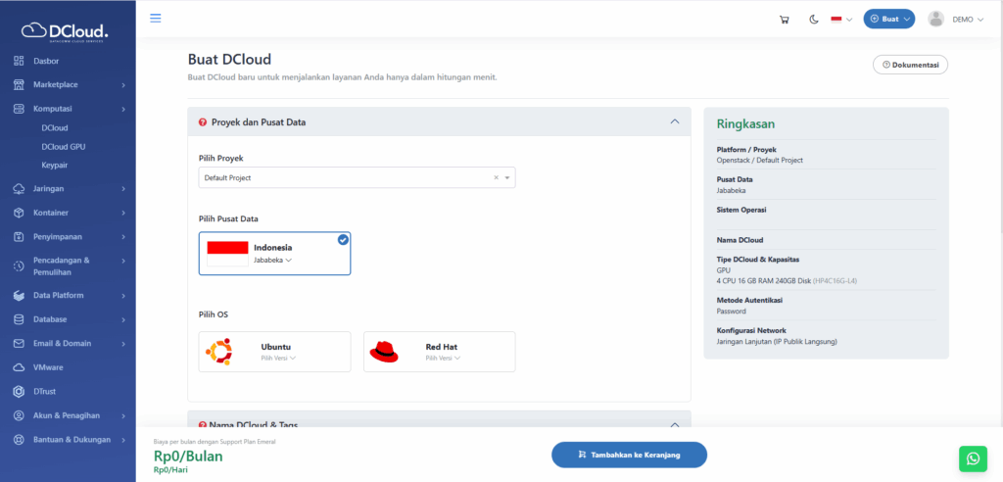
Task: Click the Red Hat logo icon
Action: pos(384,351)
